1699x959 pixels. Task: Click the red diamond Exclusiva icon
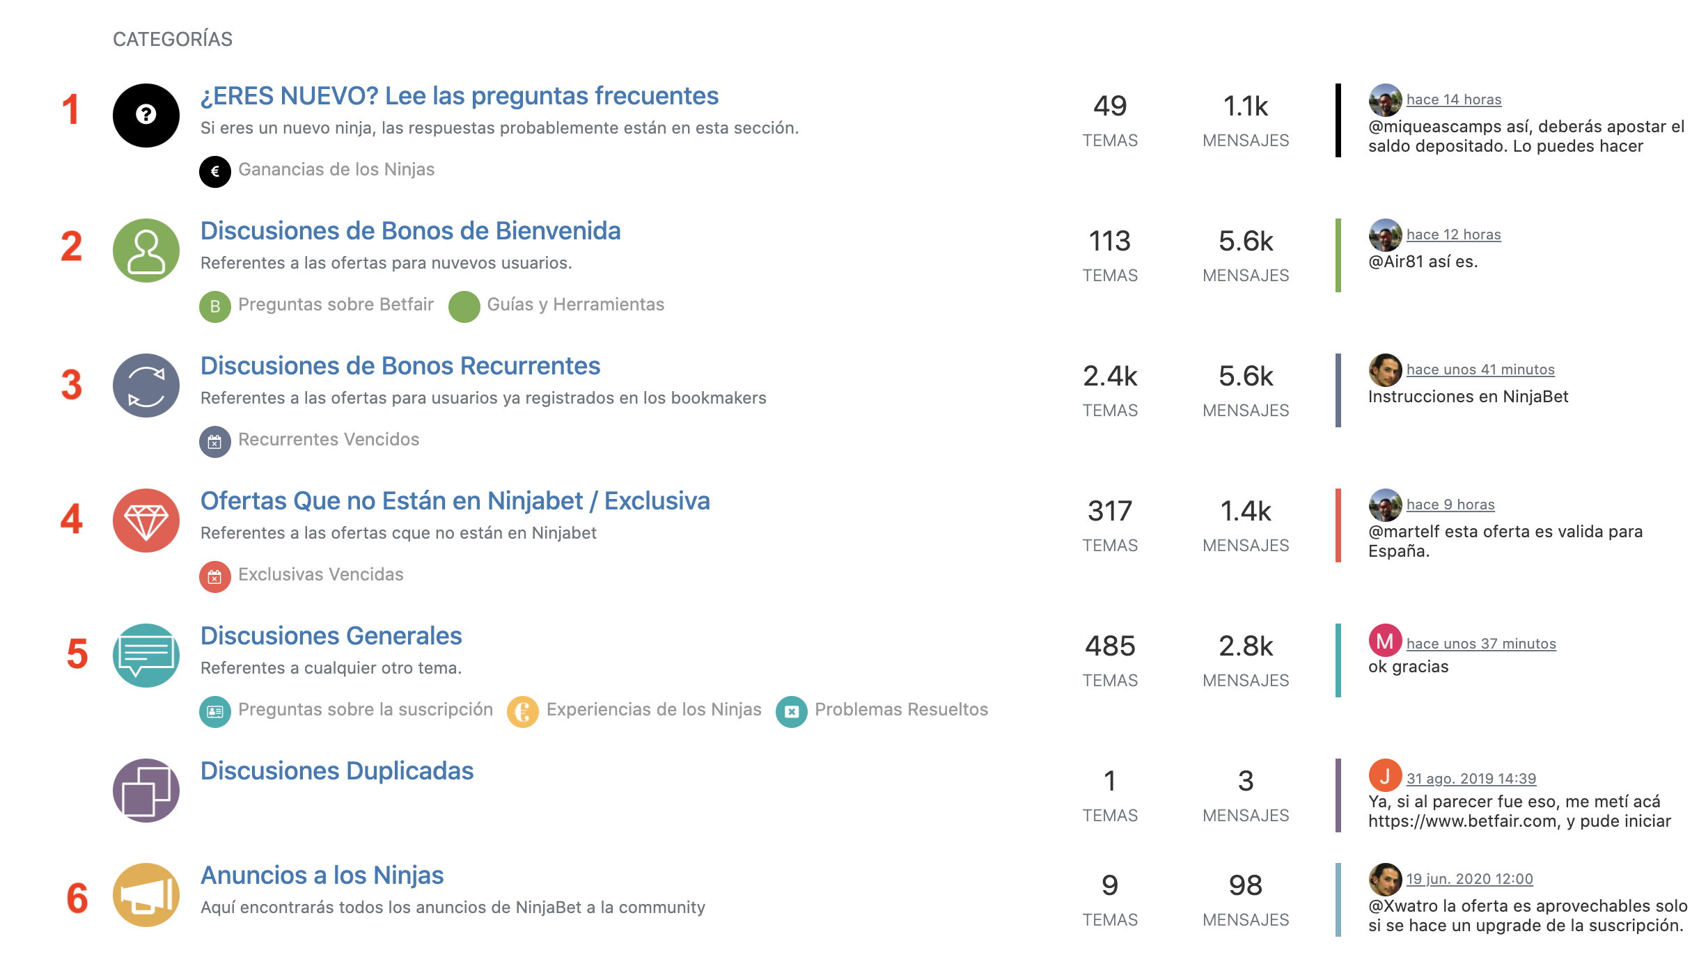146,521
